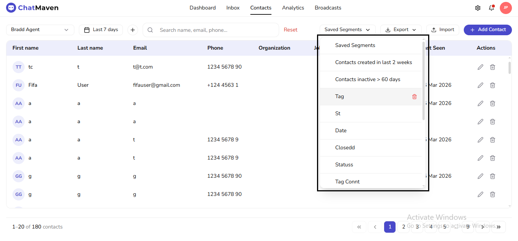Click the notification bell icon
Image resolution: width=518 pixels, height=241 pixels.
491,8
